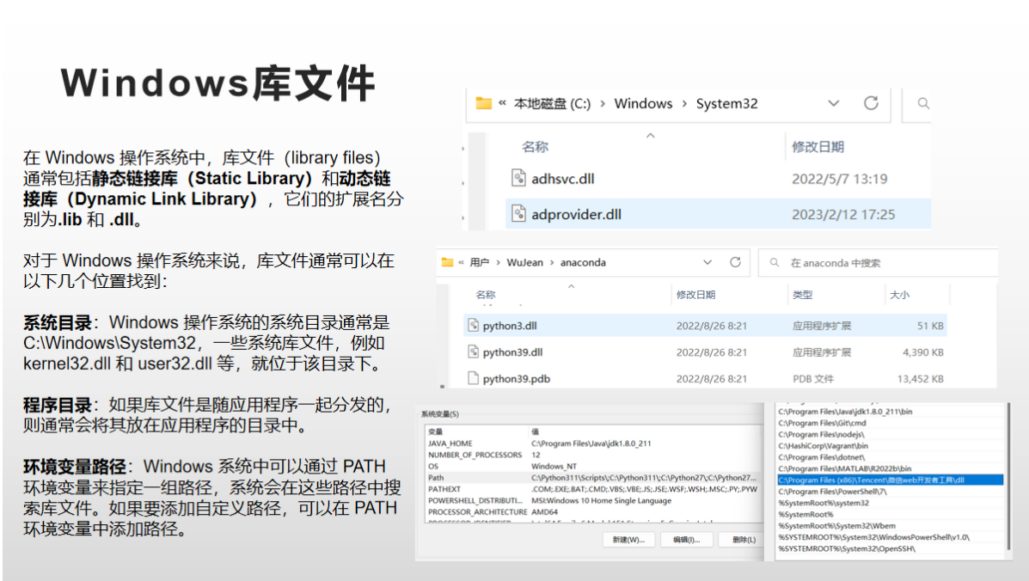
Task: Open the System32 address bar history dropdown
Action: coord(834,103)
